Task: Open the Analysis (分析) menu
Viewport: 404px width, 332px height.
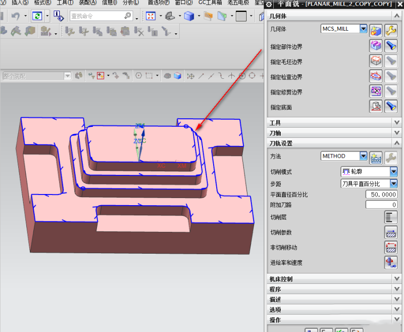Action: pos(131,3)
